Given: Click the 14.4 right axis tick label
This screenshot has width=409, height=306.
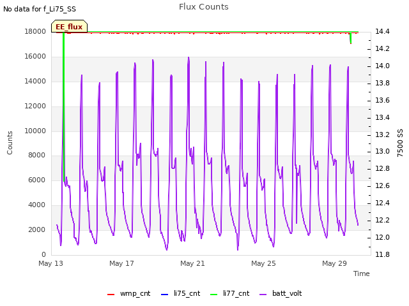Looking at the screenshot, I should click(x=382, y=31).
